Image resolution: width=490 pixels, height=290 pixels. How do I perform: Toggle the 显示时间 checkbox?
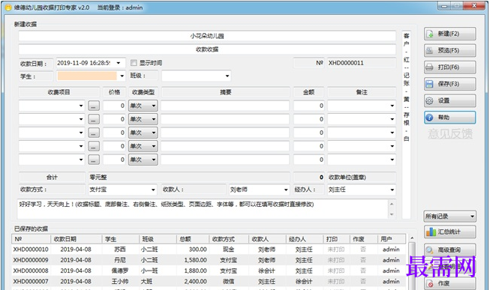(x=134, y=63)
